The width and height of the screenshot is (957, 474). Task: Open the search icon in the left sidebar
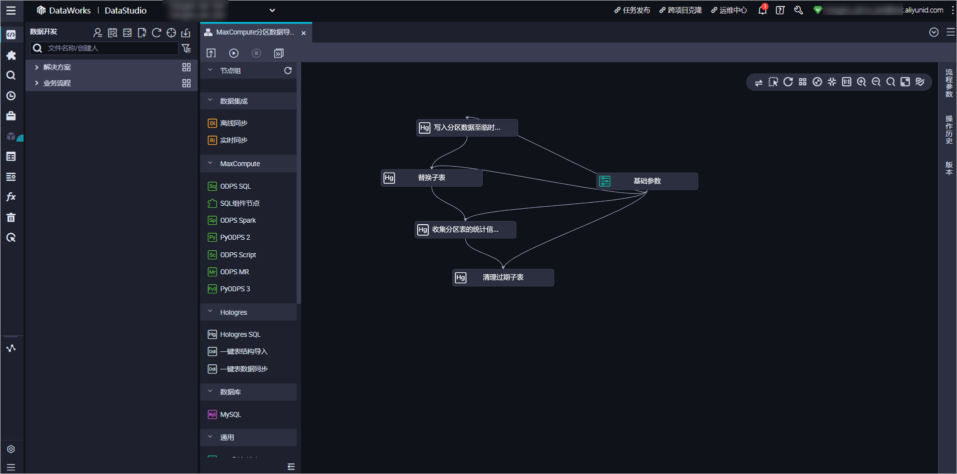(x=11, y=76)
